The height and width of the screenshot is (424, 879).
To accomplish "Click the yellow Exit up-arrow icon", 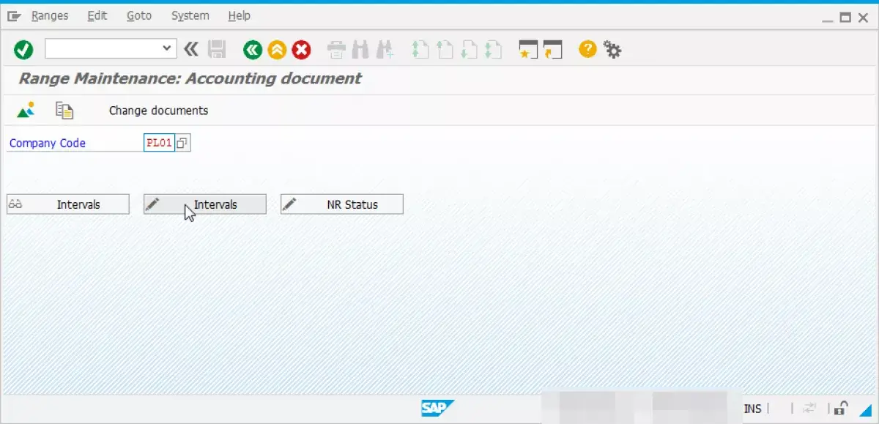I will [277, 50].
